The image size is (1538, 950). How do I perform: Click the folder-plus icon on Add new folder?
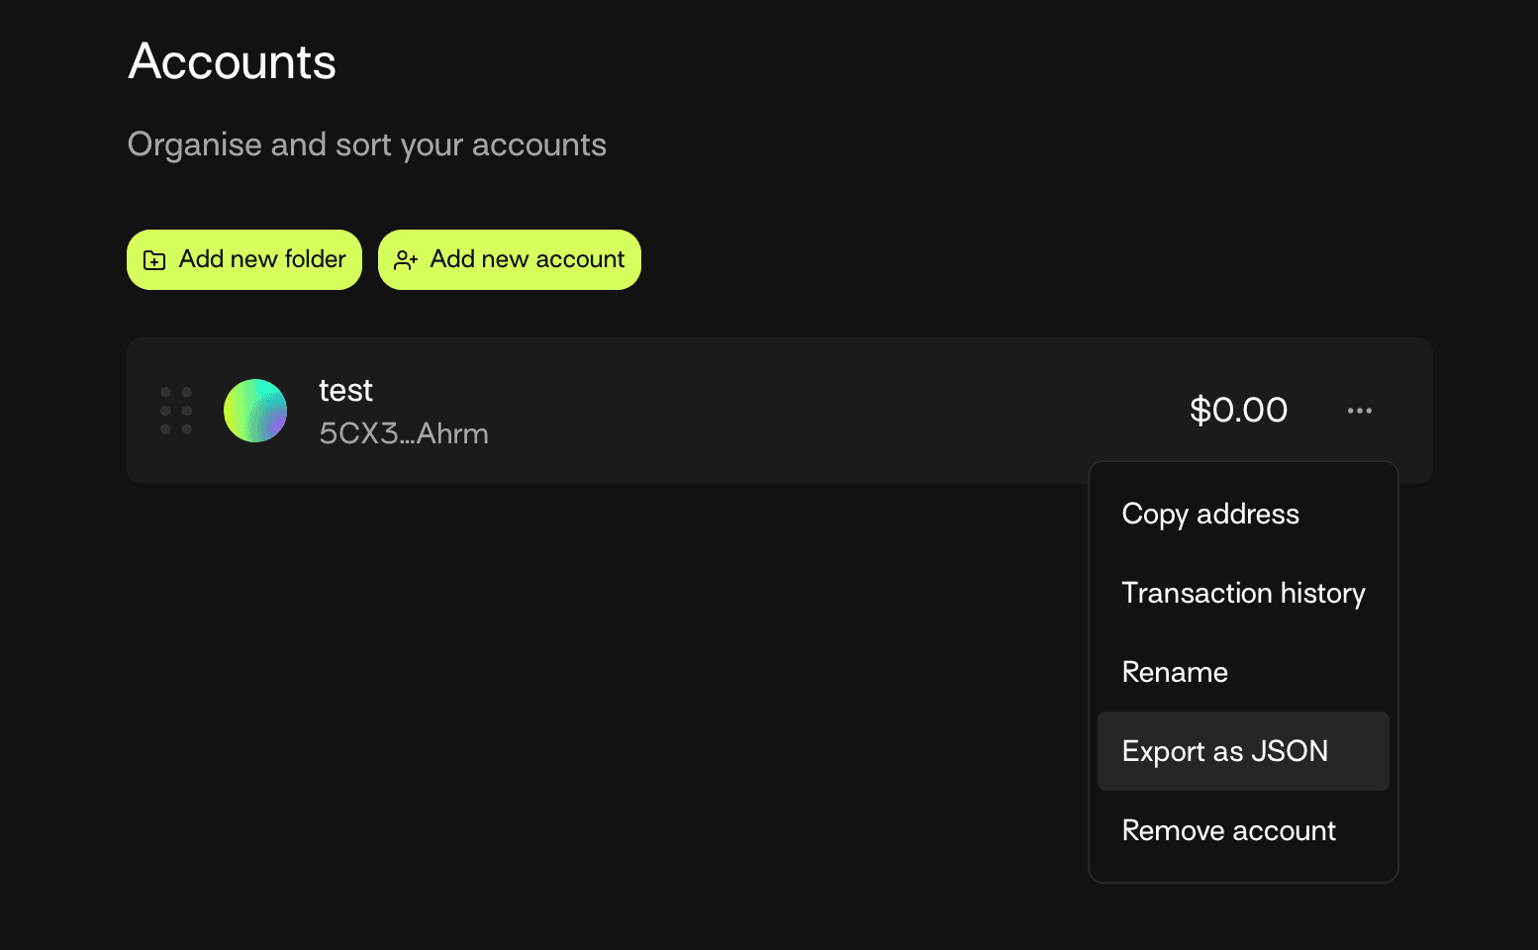154,260
